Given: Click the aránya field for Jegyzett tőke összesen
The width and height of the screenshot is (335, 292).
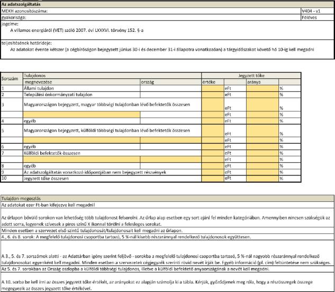Looking at the screenshot, I should pos(262,179).
